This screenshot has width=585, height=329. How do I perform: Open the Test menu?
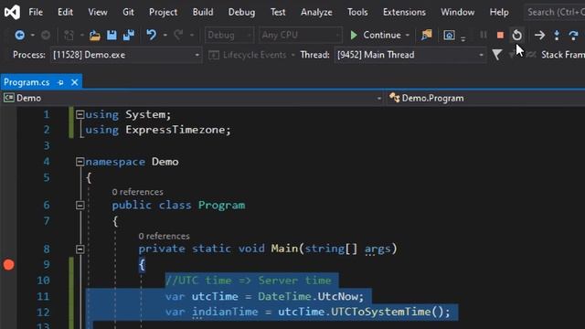coord(278,12)
